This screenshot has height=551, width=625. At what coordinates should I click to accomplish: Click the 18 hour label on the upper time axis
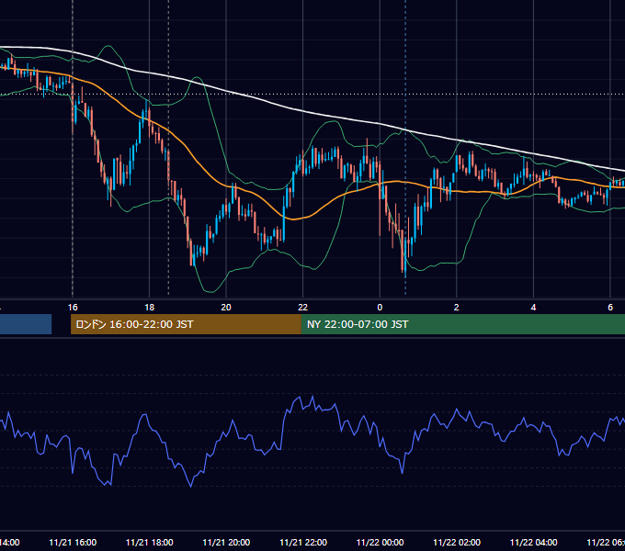149,308
